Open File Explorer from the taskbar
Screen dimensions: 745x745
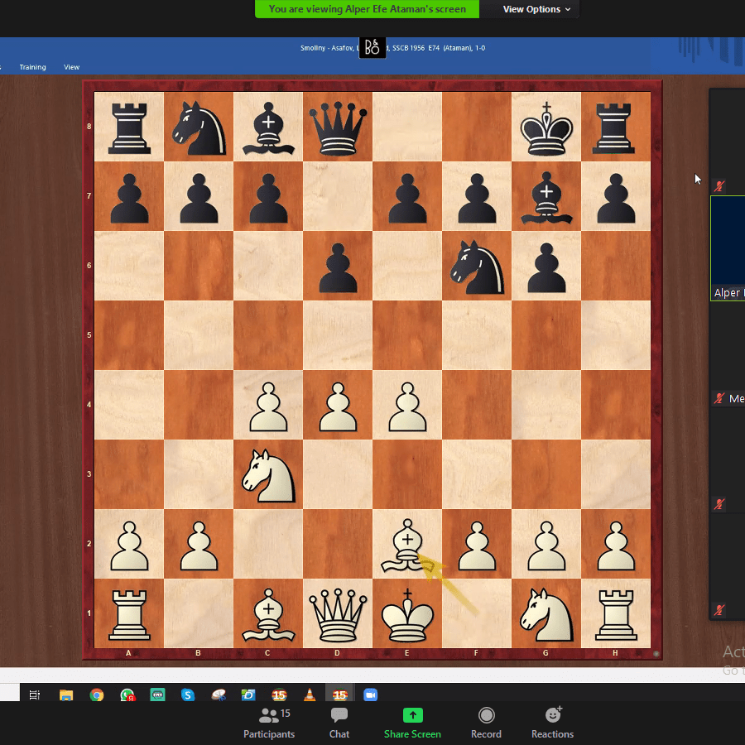[66, 695]
